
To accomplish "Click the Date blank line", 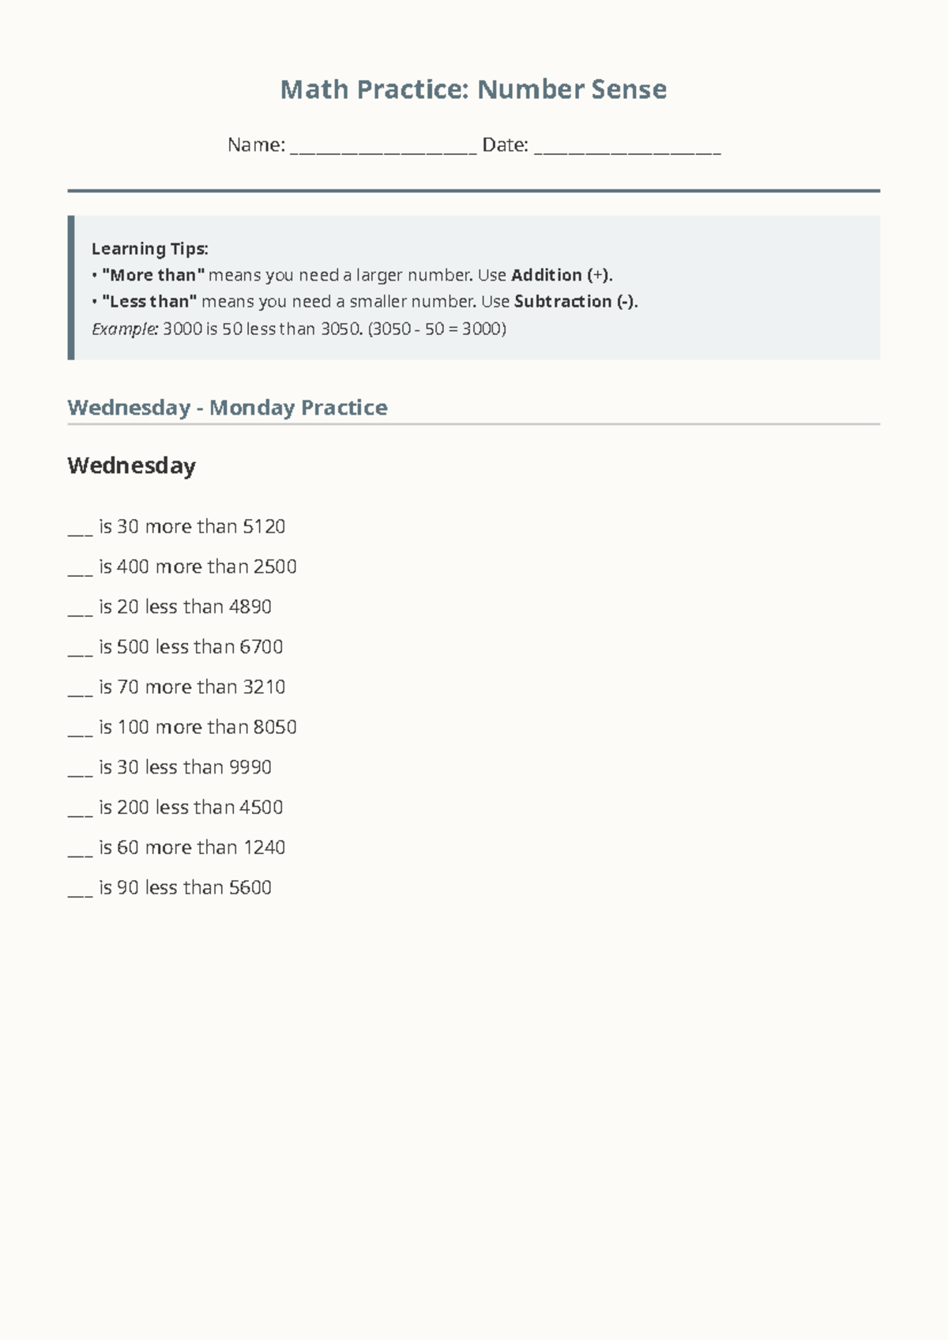I will [x=627, y=145].
